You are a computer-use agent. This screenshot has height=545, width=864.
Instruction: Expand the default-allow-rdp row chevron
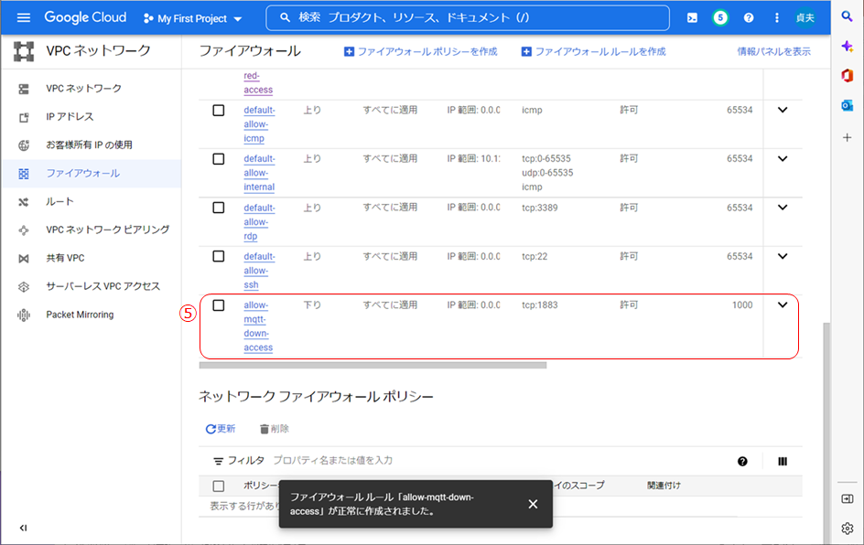(783, 208)
